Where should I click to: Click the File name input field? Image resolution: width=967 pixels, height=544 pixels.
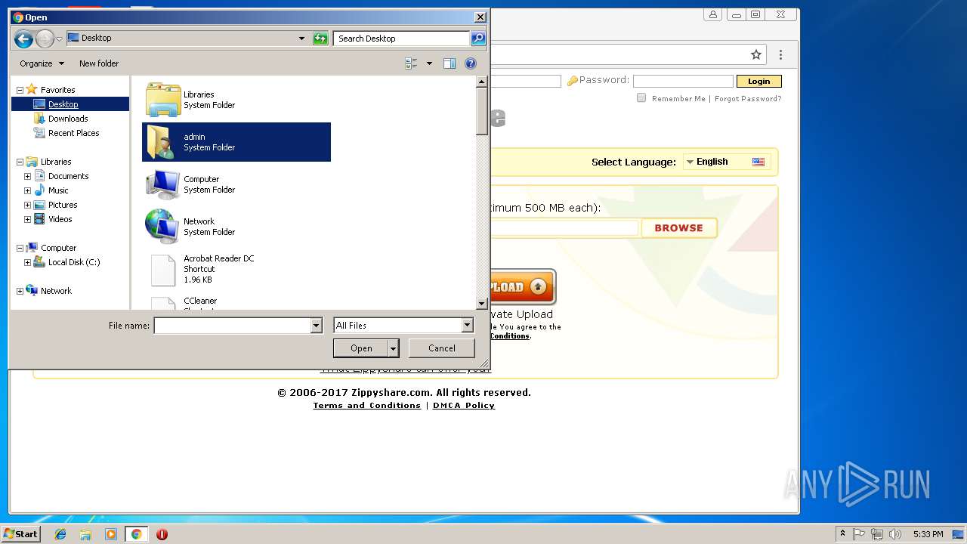coord(232,326)
